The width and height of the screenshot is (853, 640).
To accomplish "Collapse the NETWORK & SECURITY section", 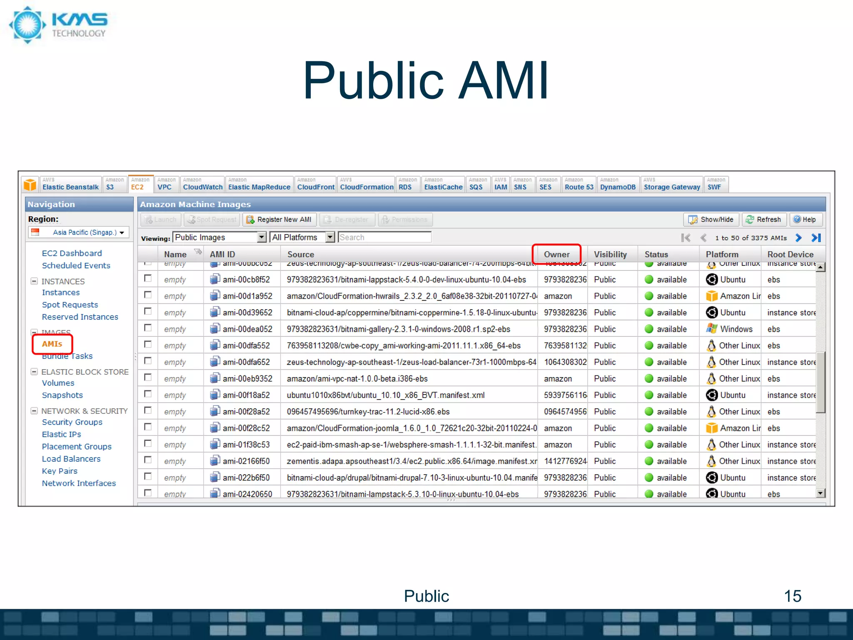I will point(34,411).
